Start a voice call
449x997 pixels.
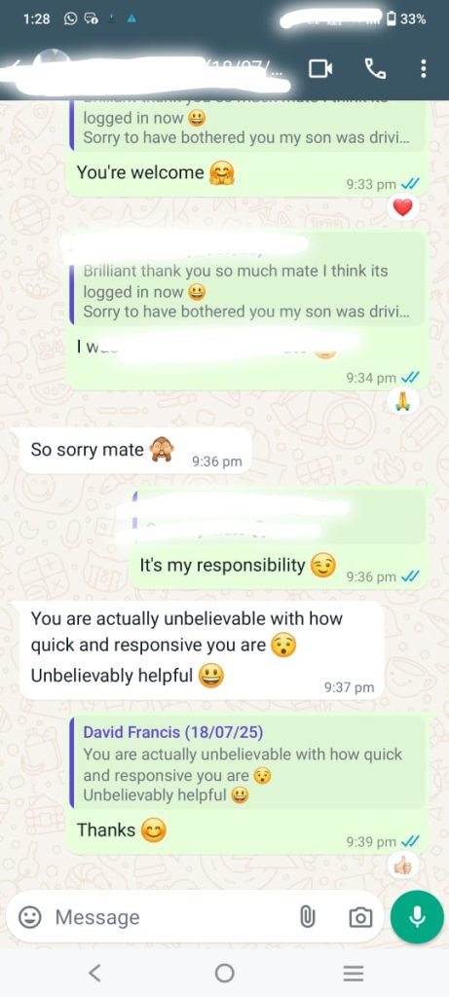point(375,69)
